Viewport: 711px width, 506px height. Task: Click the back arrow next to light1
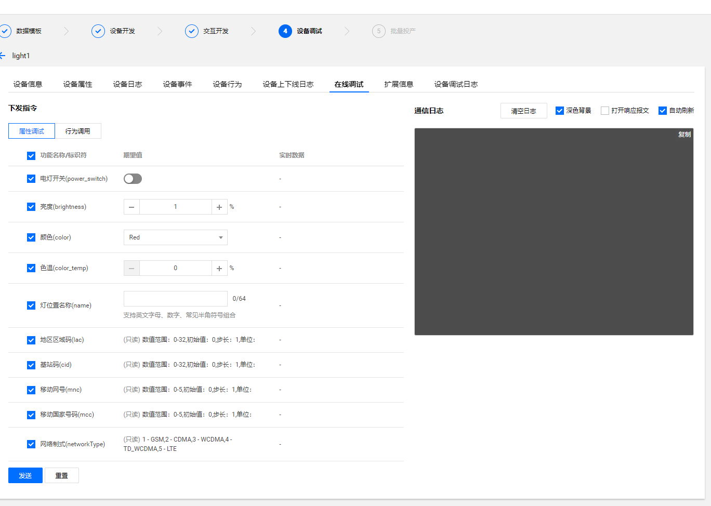3,56
